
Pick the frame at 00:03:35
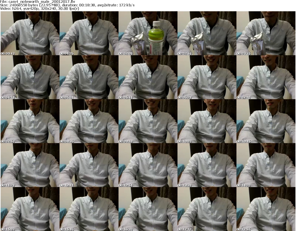[266, 33]
